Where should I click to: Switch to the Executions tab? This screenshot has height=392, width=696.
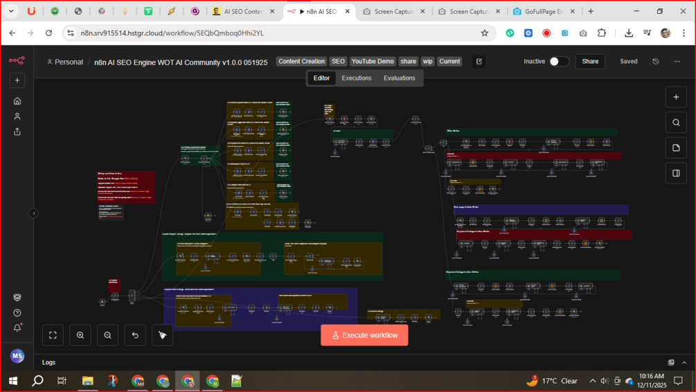click(357, 78)
